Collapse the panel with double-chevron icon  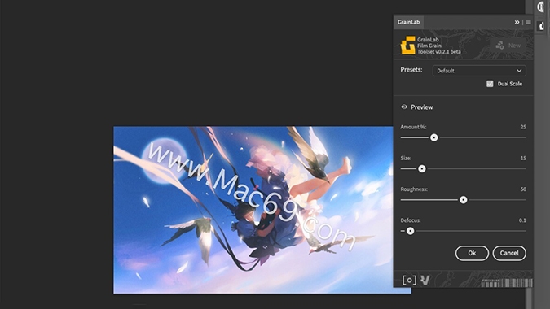click(517, 22)
